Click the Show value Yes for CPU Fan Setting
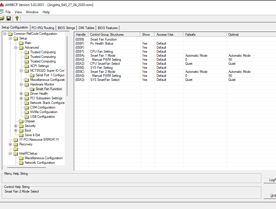 145,52
